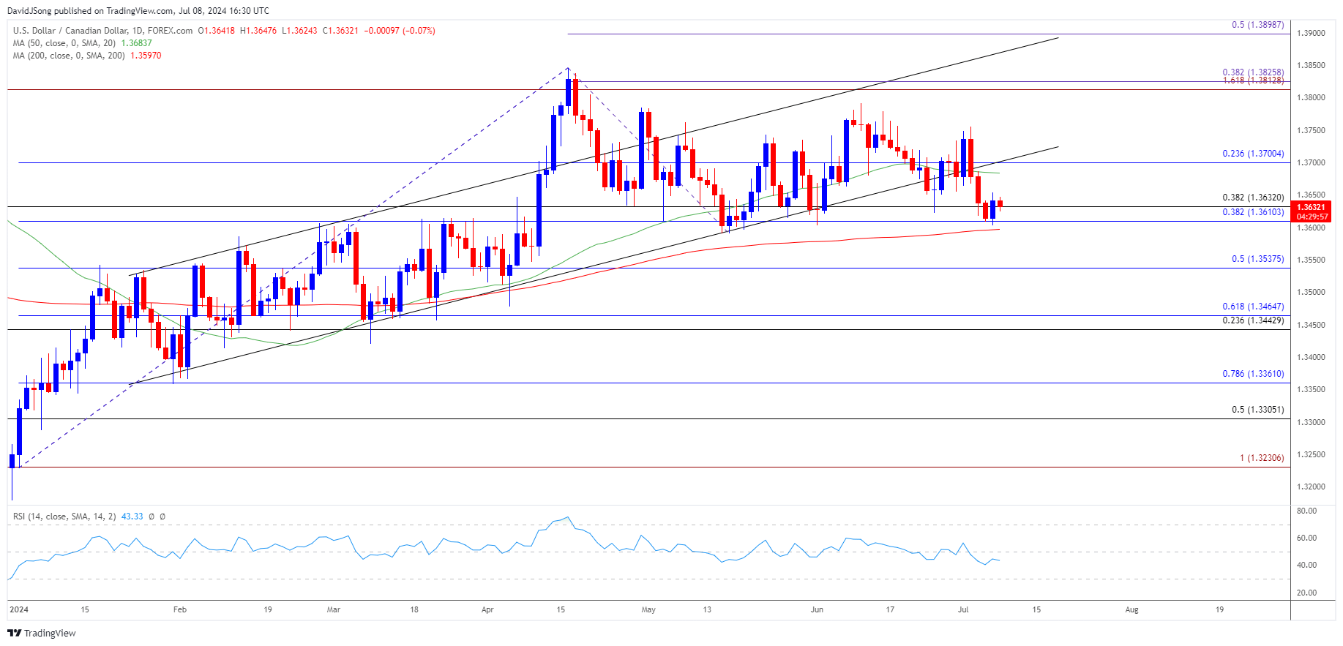Select the 0.382 (1.36320) Fibonacci label
The image size is (1343, 646).
click(1253, 198)
